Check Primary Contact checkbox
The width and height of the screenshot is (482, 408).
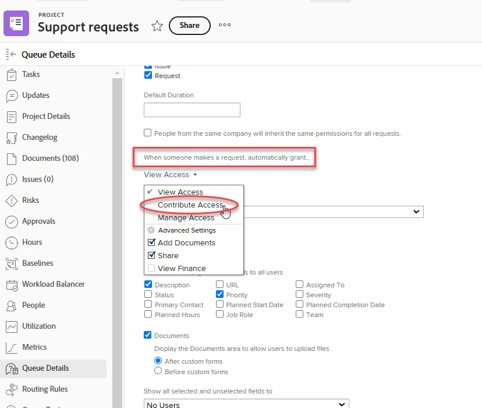[148, 304]
